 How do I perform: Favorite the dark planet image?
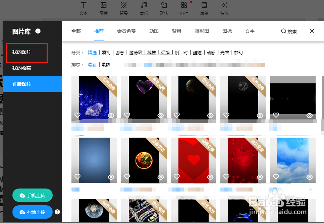click(x=177, y=115)
